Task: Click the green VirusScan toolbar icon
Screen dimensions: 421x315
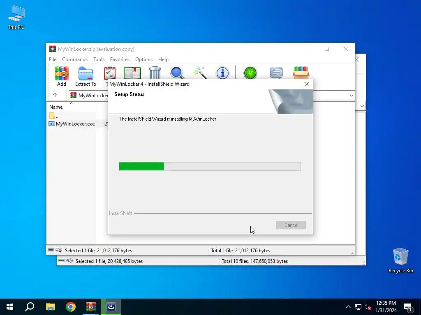Action: (250, 73)
